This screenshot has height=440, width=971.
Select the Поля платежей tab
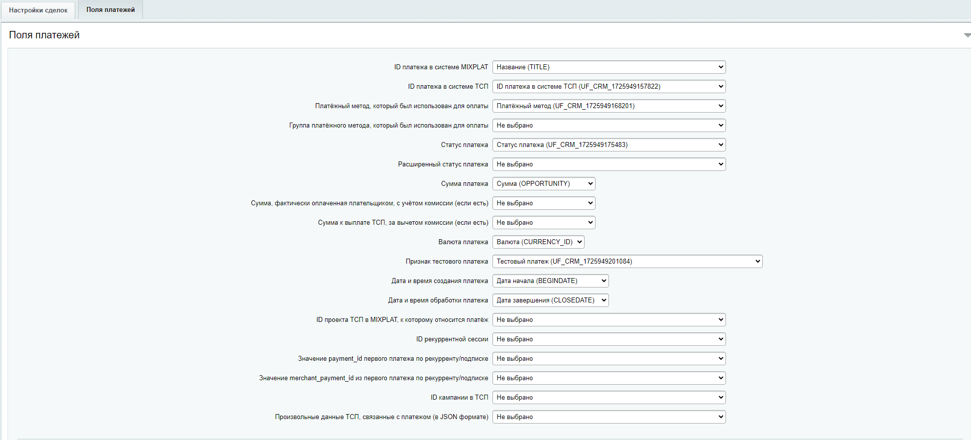(111, 10)
